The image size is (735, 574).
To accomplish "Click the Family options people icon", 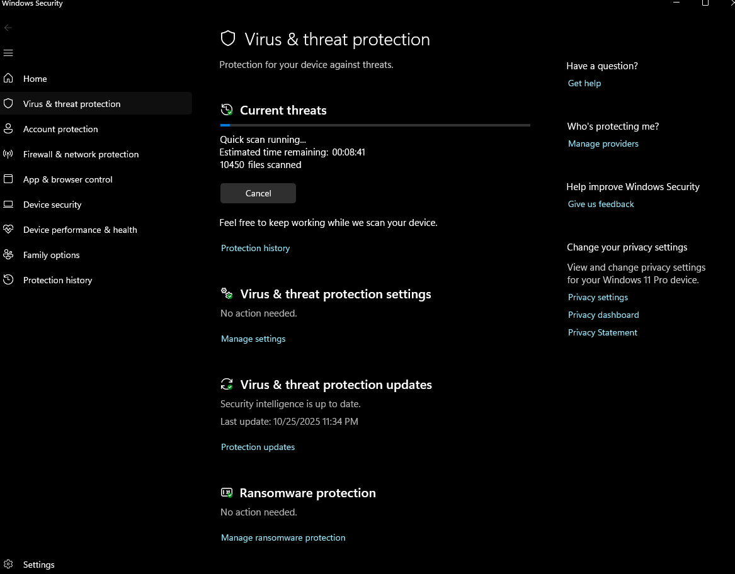I will (8, 255).
